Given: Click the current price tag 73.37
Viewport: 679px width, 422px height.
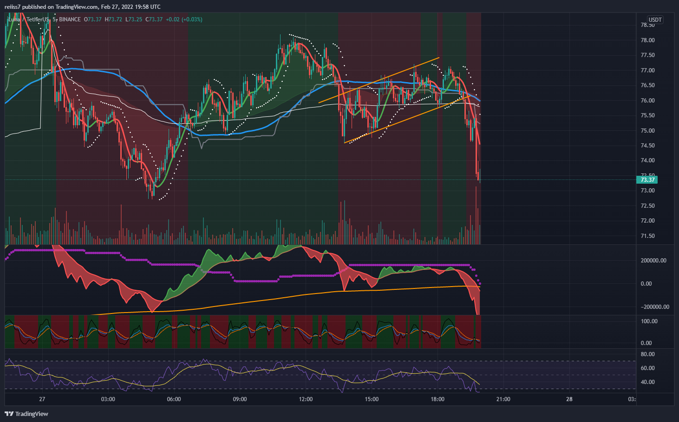Looking at the screenshot, I should (647, 180).
